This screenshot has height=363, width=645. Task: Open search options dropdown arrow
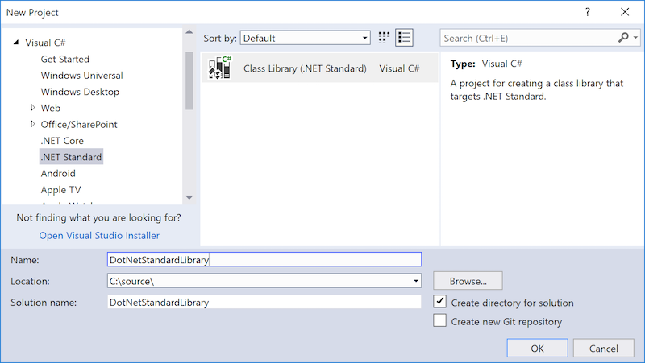click(x=636, y=38)
